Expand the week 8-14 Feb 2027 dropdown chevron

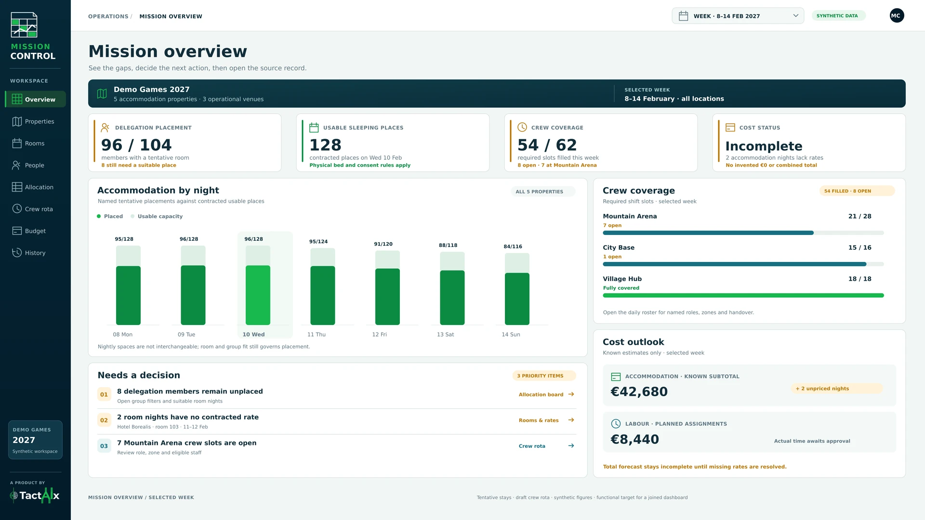[795, 16]
